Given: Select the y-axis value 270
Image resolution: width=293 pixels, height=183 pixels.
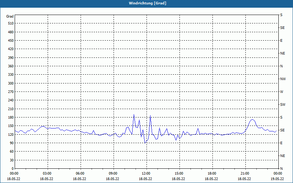Looking at the screenshot, I should coord(11,92).
